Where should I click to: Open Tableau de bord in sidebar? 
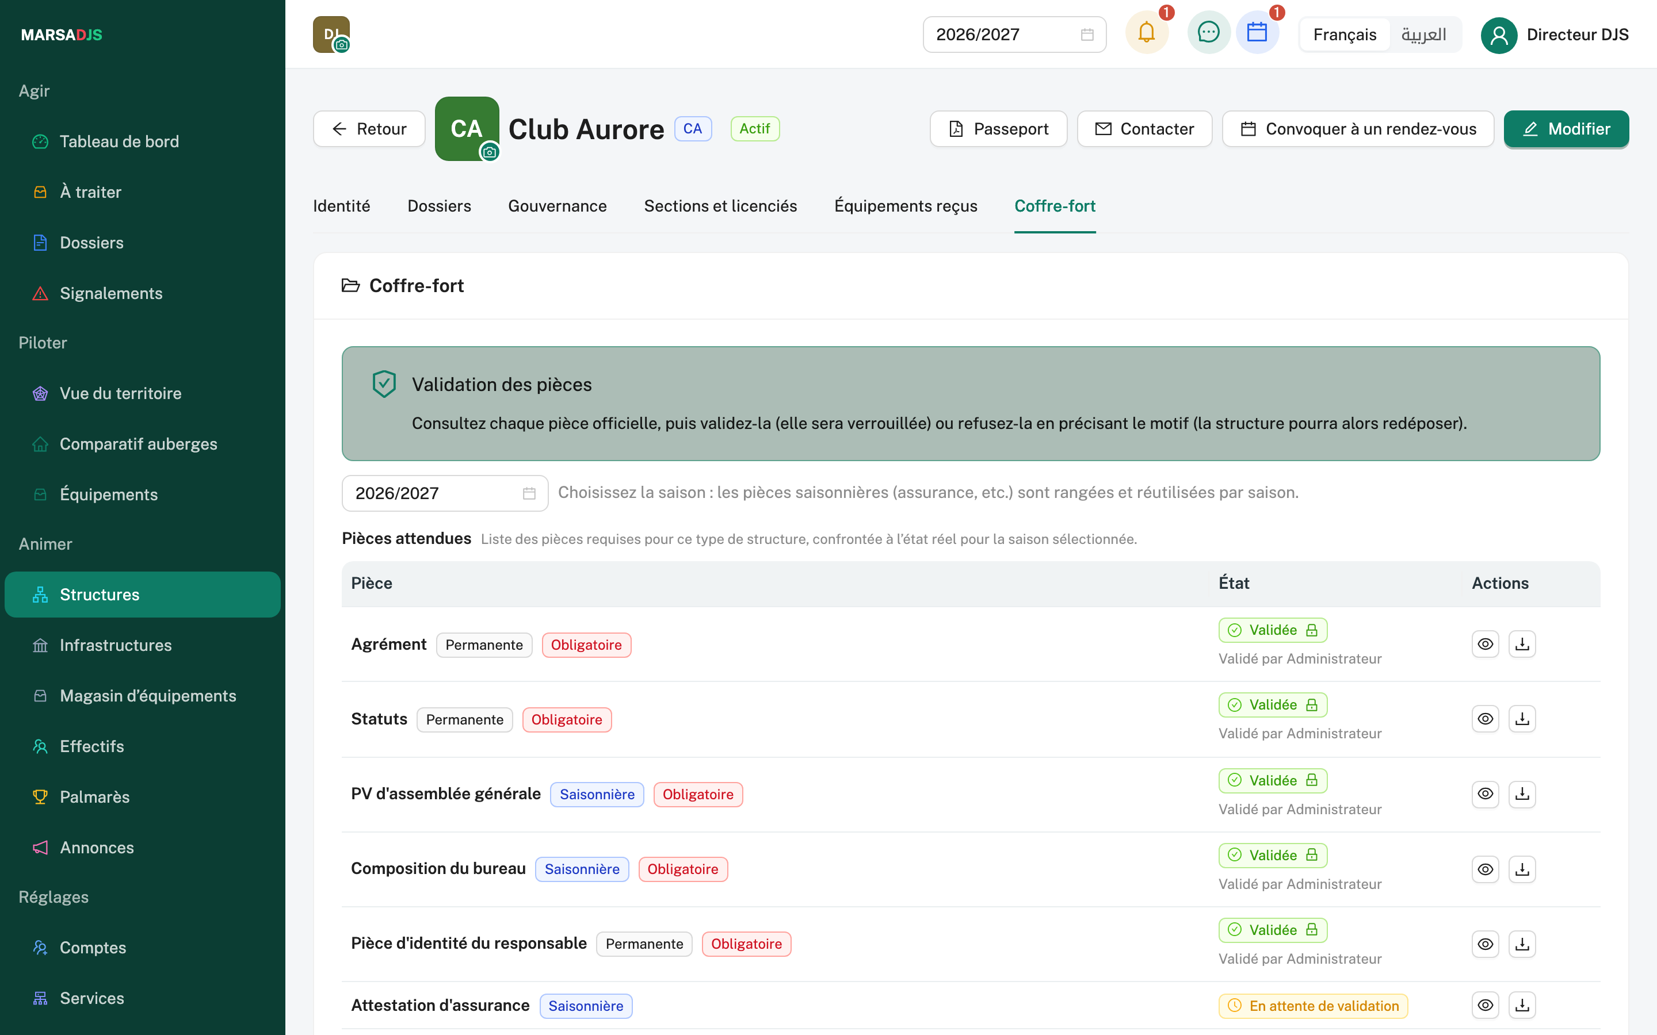[x=143, y=141]
